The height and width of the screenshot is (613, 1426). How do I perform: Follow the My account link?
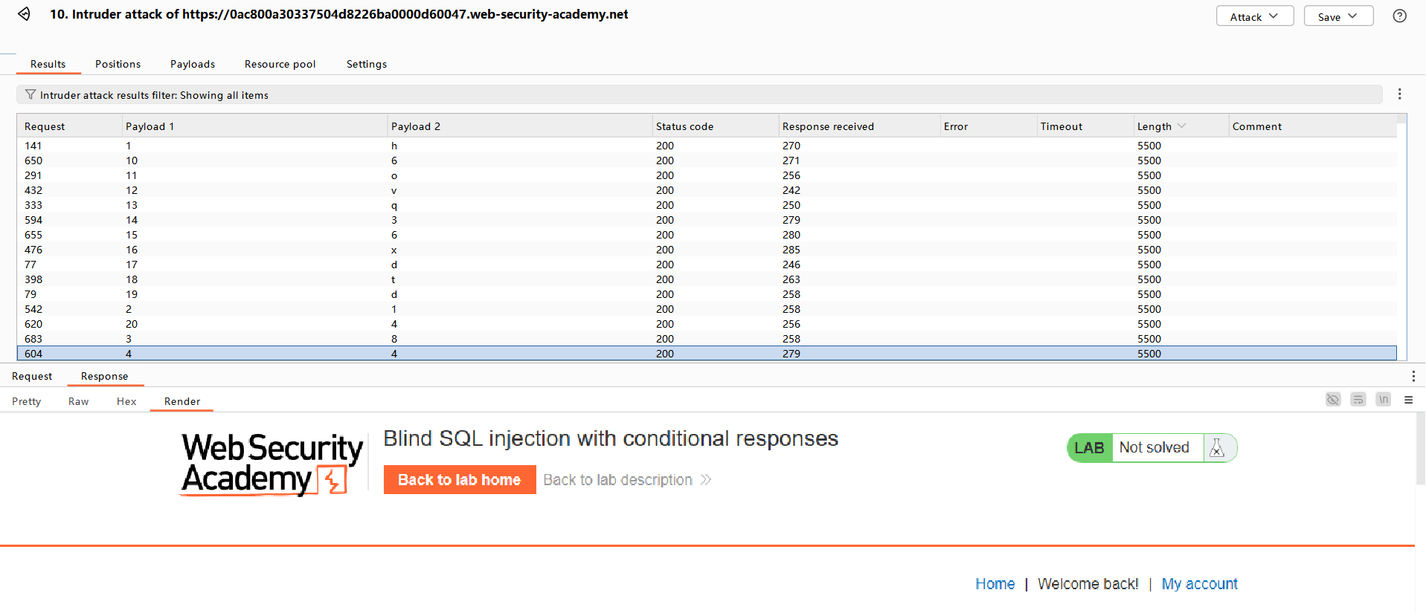1199,584
